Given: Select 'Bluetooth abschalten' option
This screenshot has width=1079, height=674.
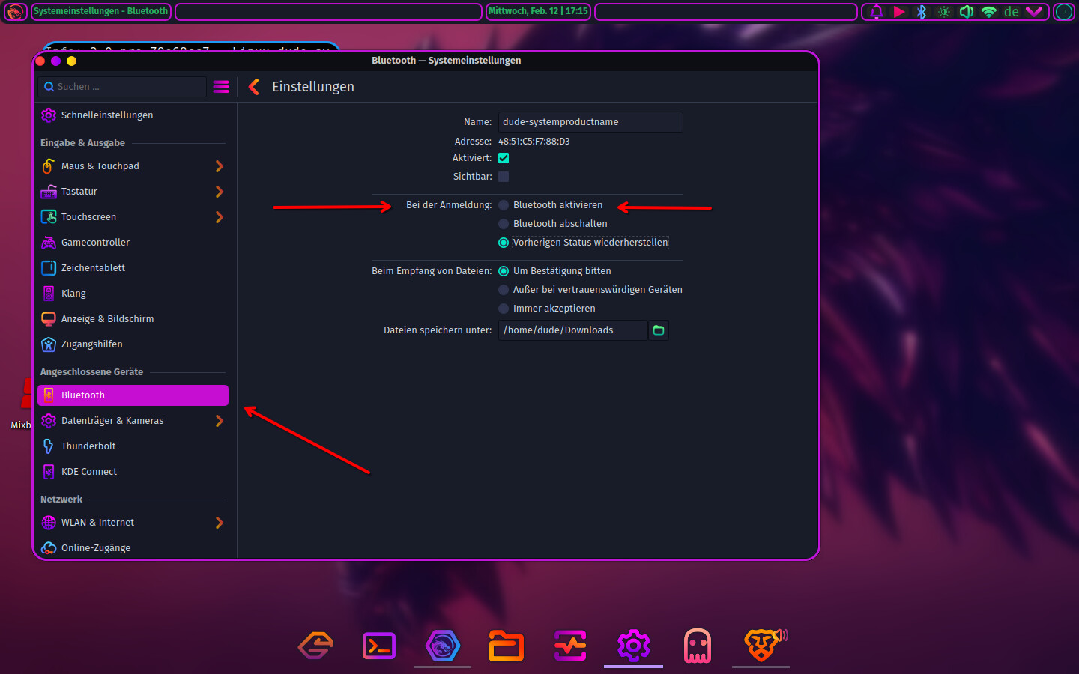Looking at the screenshot, I should (553, 224).
